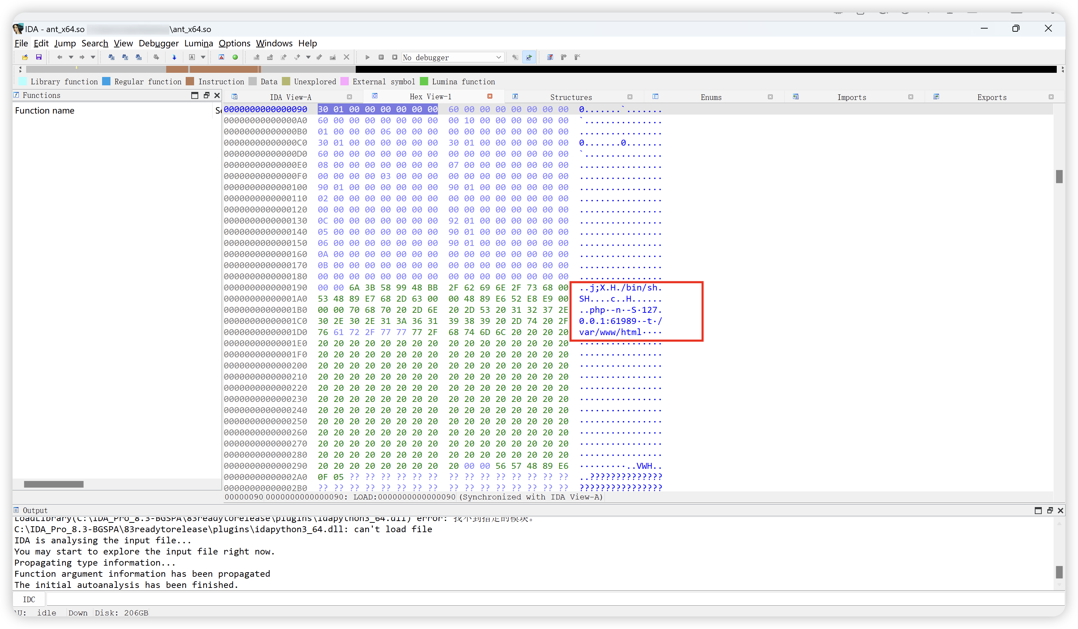Close the IDA View-A tab

(x=349, y=97)
